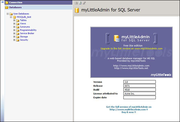Open Tables in the tree

pos(23,20)
